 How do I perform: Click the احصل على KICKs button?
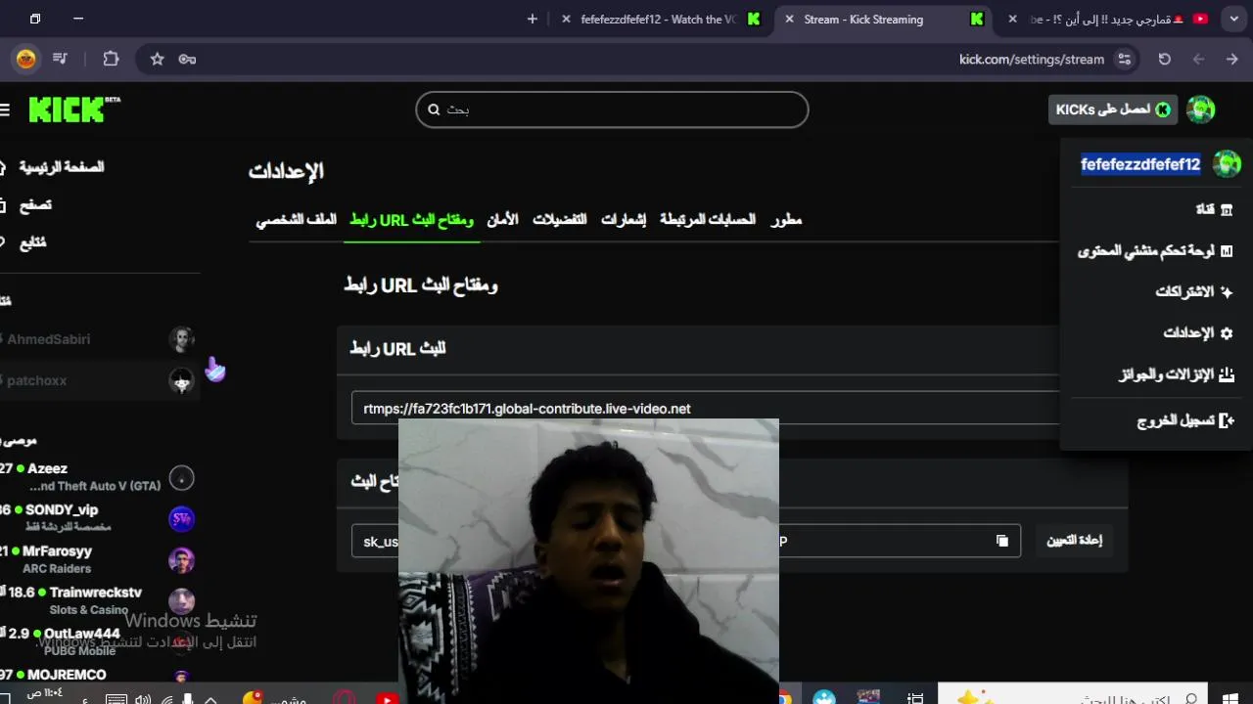[1113, 110]
